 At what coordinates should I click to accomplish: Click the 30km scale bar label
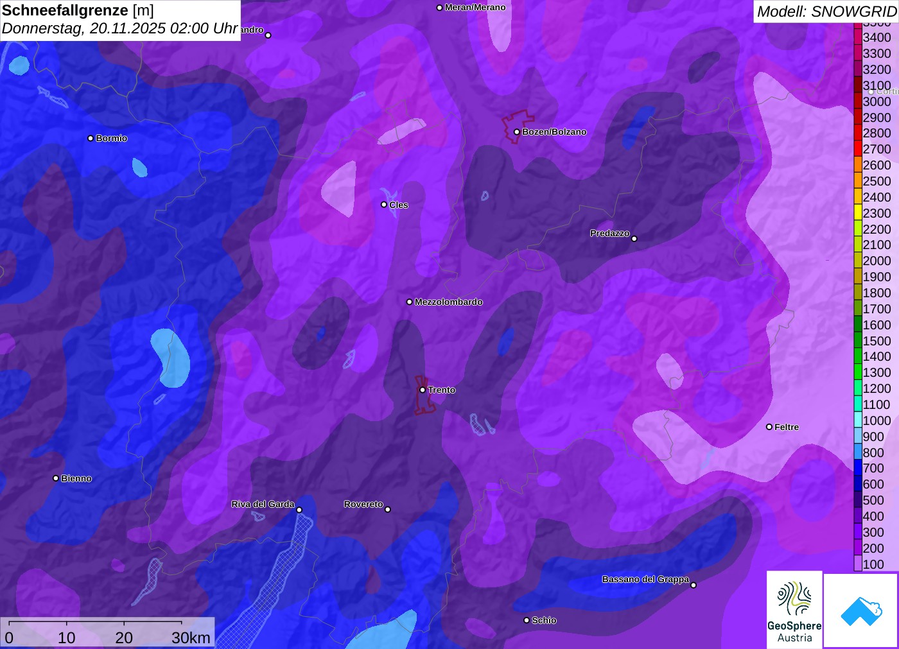tap(191, 637)
